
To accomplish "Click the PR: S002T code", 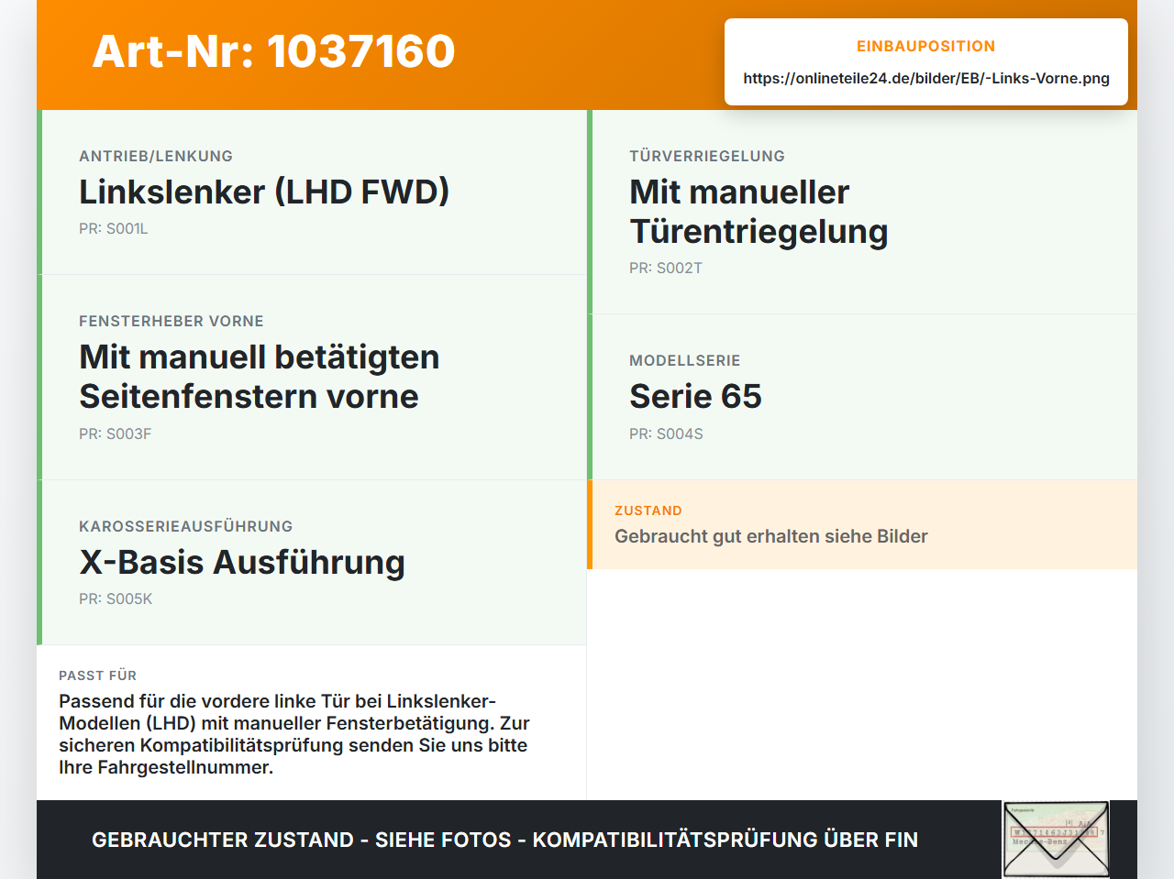I will click(666, 268).
